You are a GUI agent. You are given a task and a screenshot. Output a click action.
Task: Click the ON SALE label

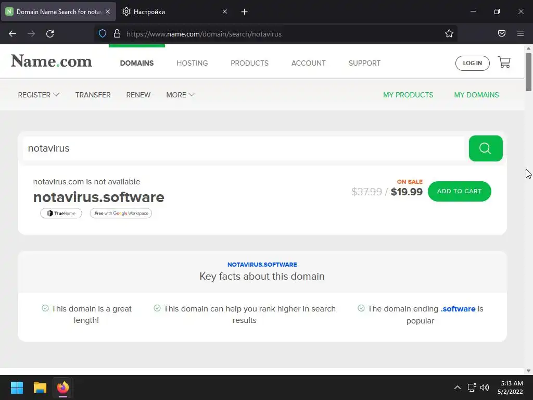pos(410,182)
